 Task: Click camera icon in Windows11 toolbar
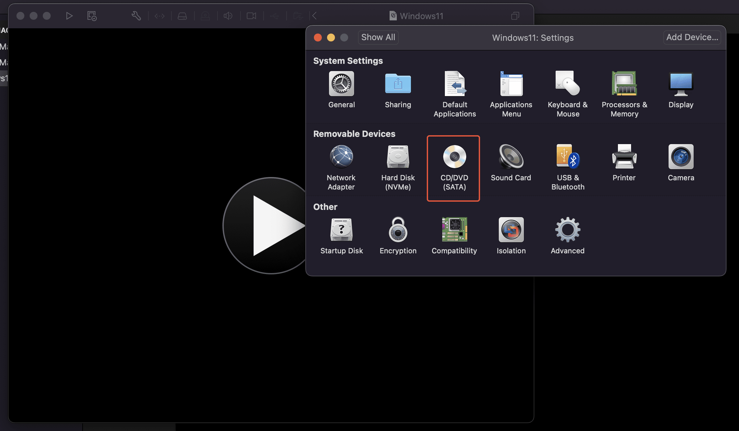[x=251, y=16]
